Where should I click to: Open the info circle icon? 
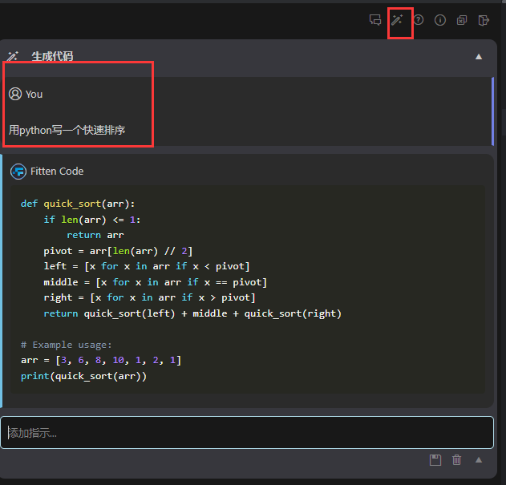click(439, 20)
